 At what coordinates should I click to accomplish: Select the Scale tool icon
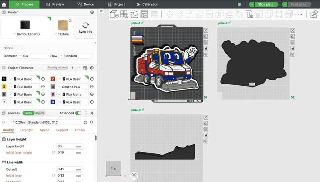coord(189,14)
